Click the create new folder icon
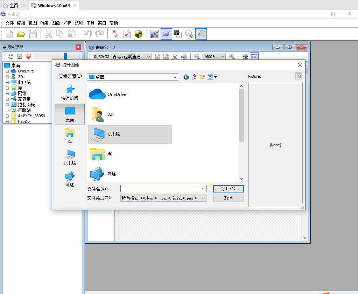Image resolution: width=358 pixels, height=294 pixels. [202, 77]
